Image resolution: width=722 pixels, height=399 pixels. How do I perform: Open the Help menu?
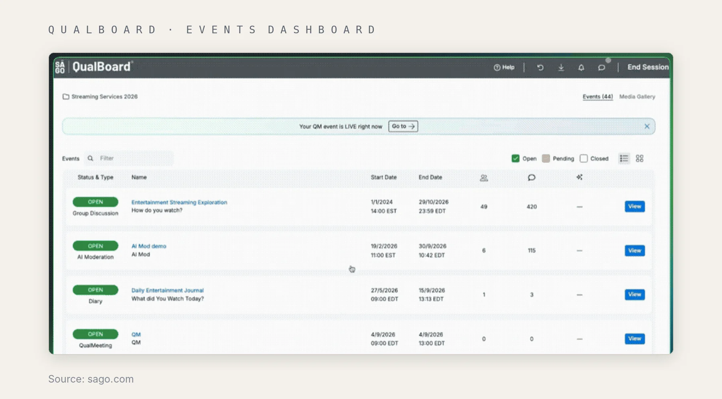coord(504,67)
